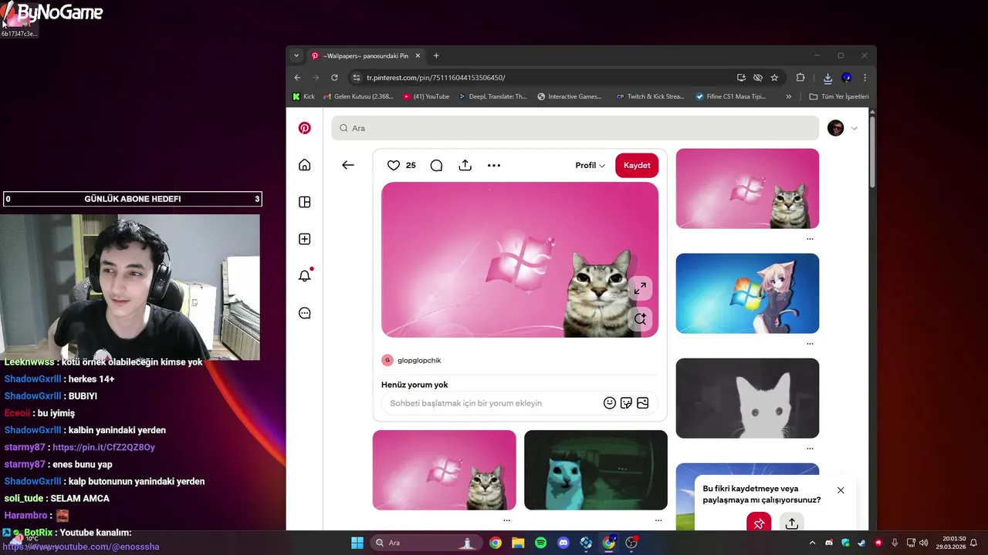Click the Pinterest logo in the sidebar
988x555 pixels.
click(x=305, y=128)
